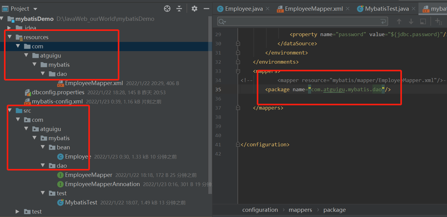Image resolution: width=447 pixels, height=217 pixels.
Task: Expand the .idea folder arrow
Action: [x=9, y=28]
